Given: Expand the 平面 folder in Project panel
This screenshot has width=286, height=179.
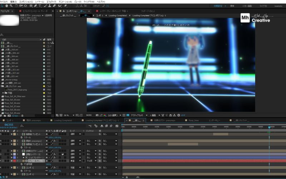Looking at the screenshot, I should [3, 93].
